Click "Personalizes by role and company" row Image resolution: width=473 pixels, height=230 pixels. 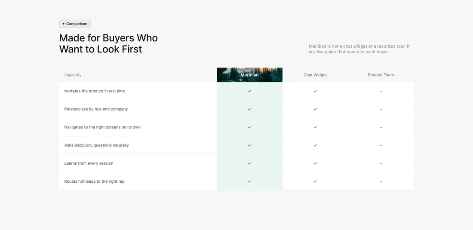(x=236, y=109)
